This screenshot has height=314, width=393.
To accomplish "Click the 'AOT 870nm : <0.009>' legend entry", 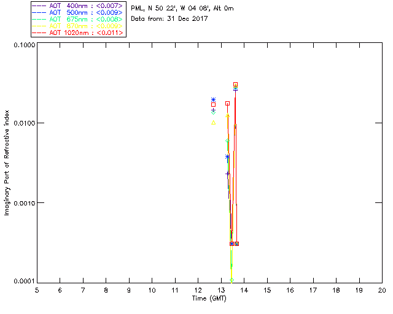I will pos(78,26).
